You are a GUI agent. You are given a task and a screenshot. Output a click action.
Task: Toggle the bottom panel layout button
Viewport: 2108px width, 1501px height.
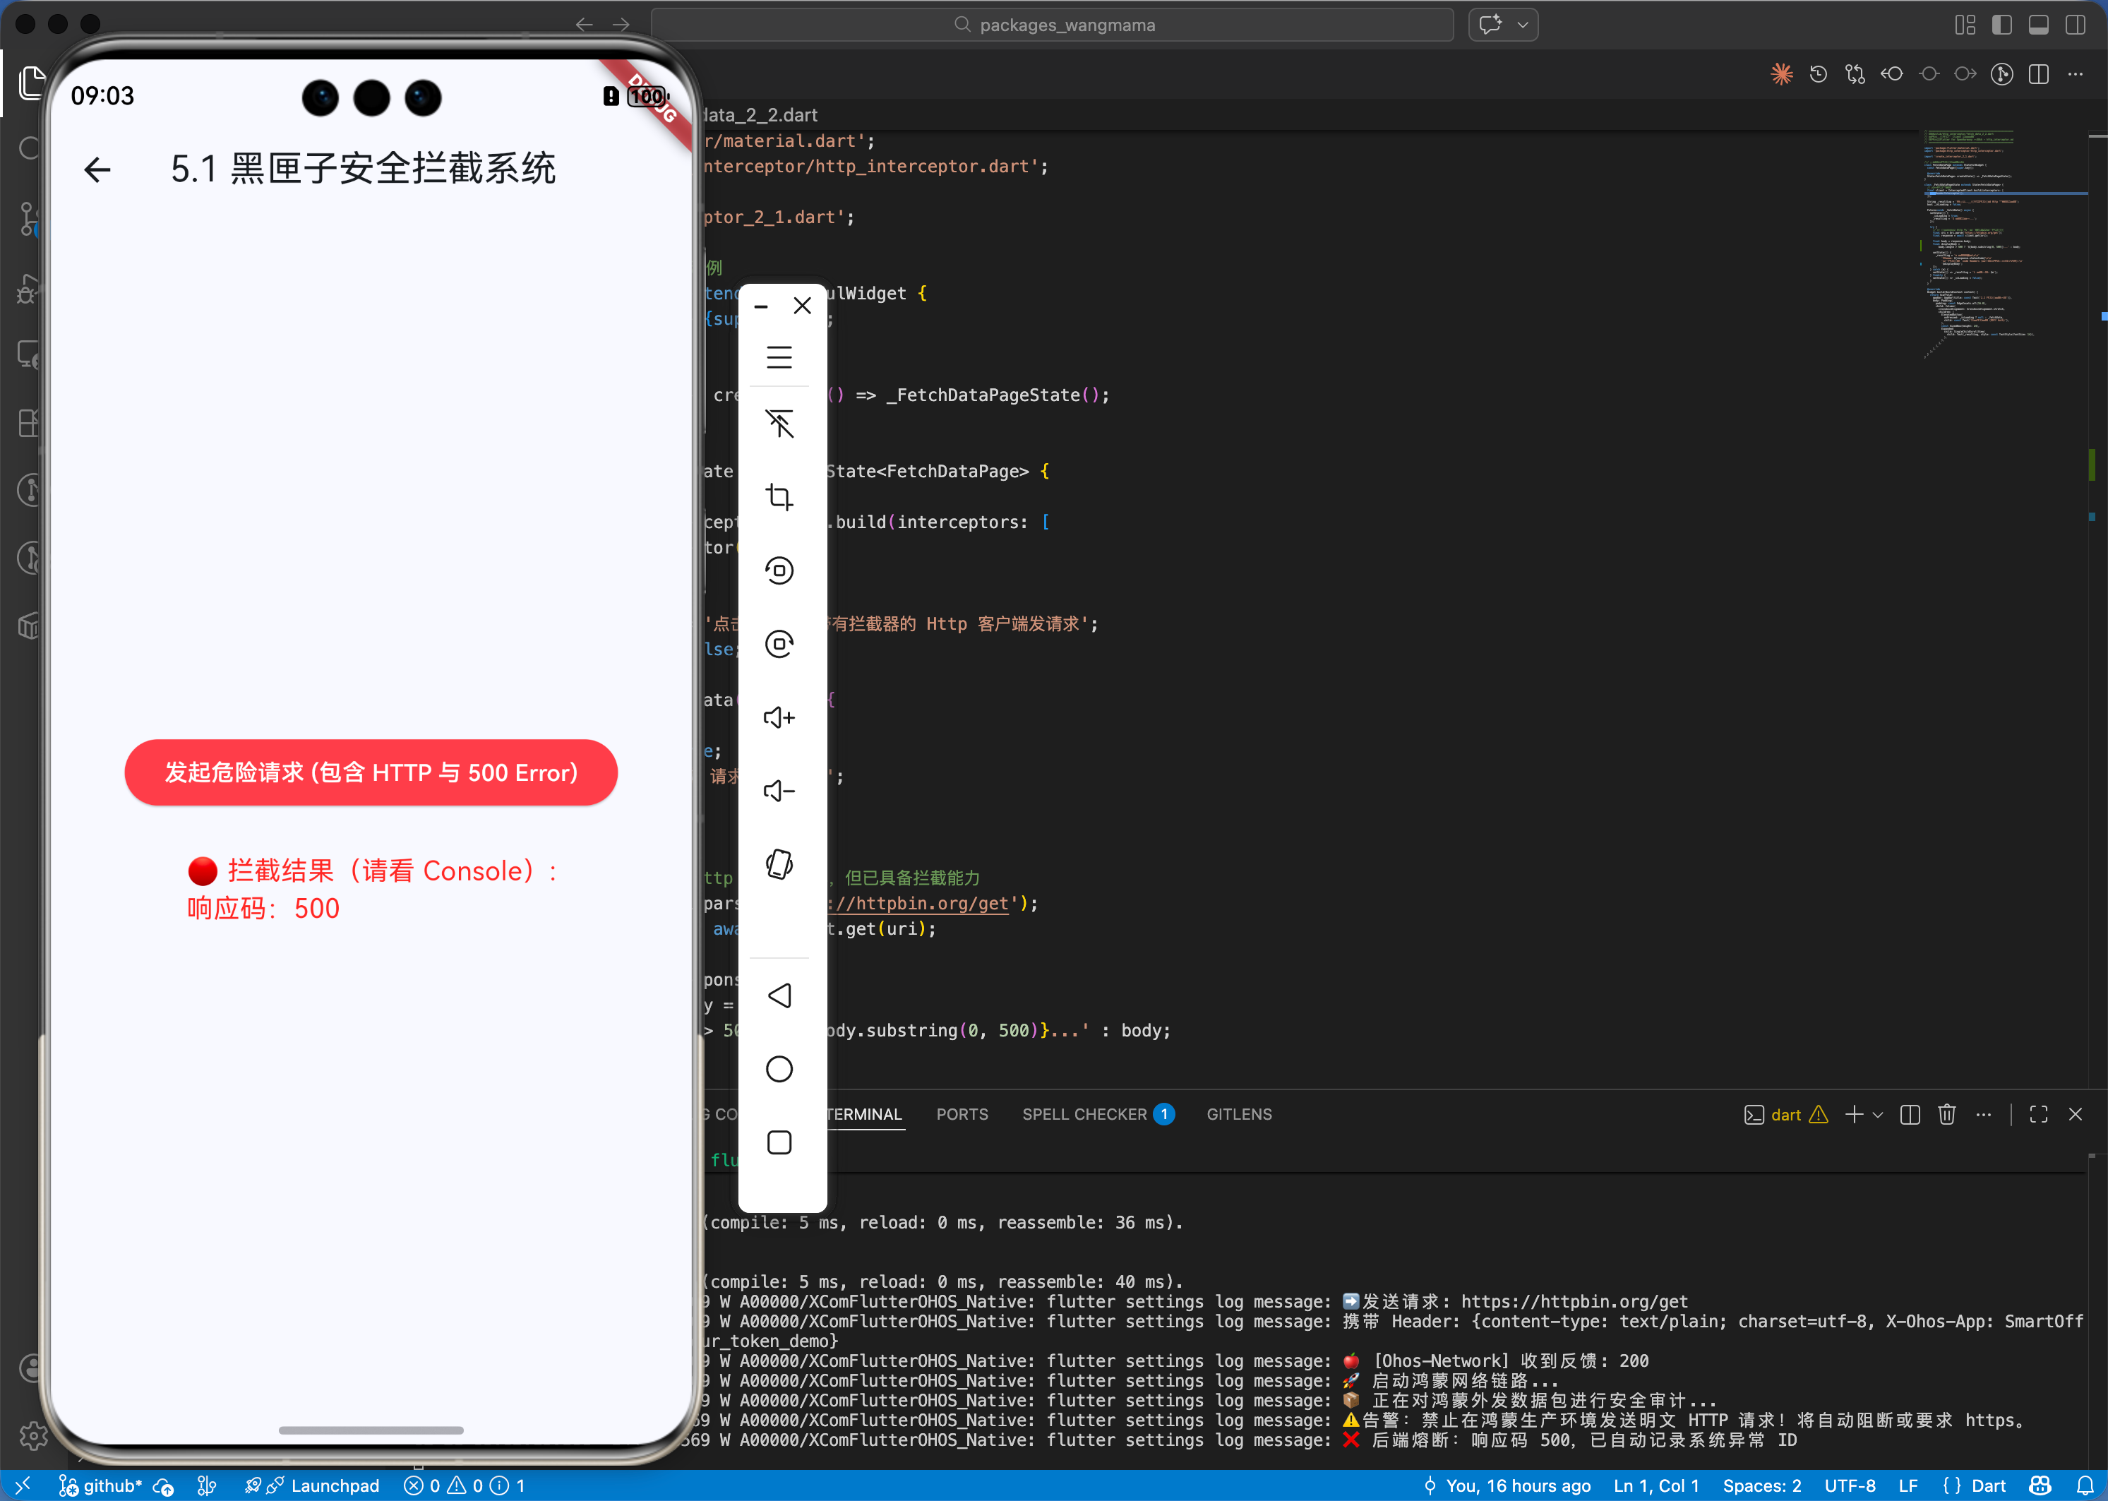2039,25
